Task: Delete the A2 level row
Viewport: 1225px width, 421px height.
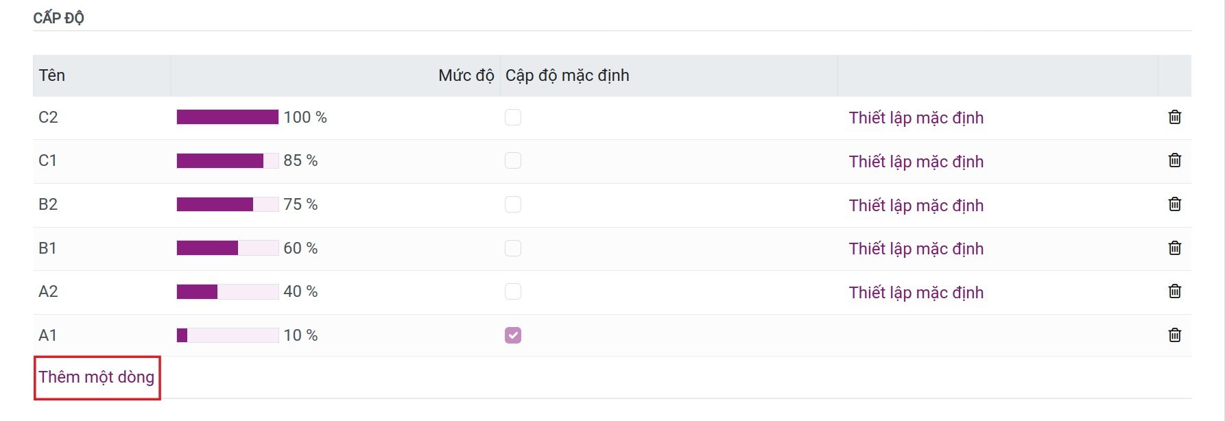Action: 1174,291
